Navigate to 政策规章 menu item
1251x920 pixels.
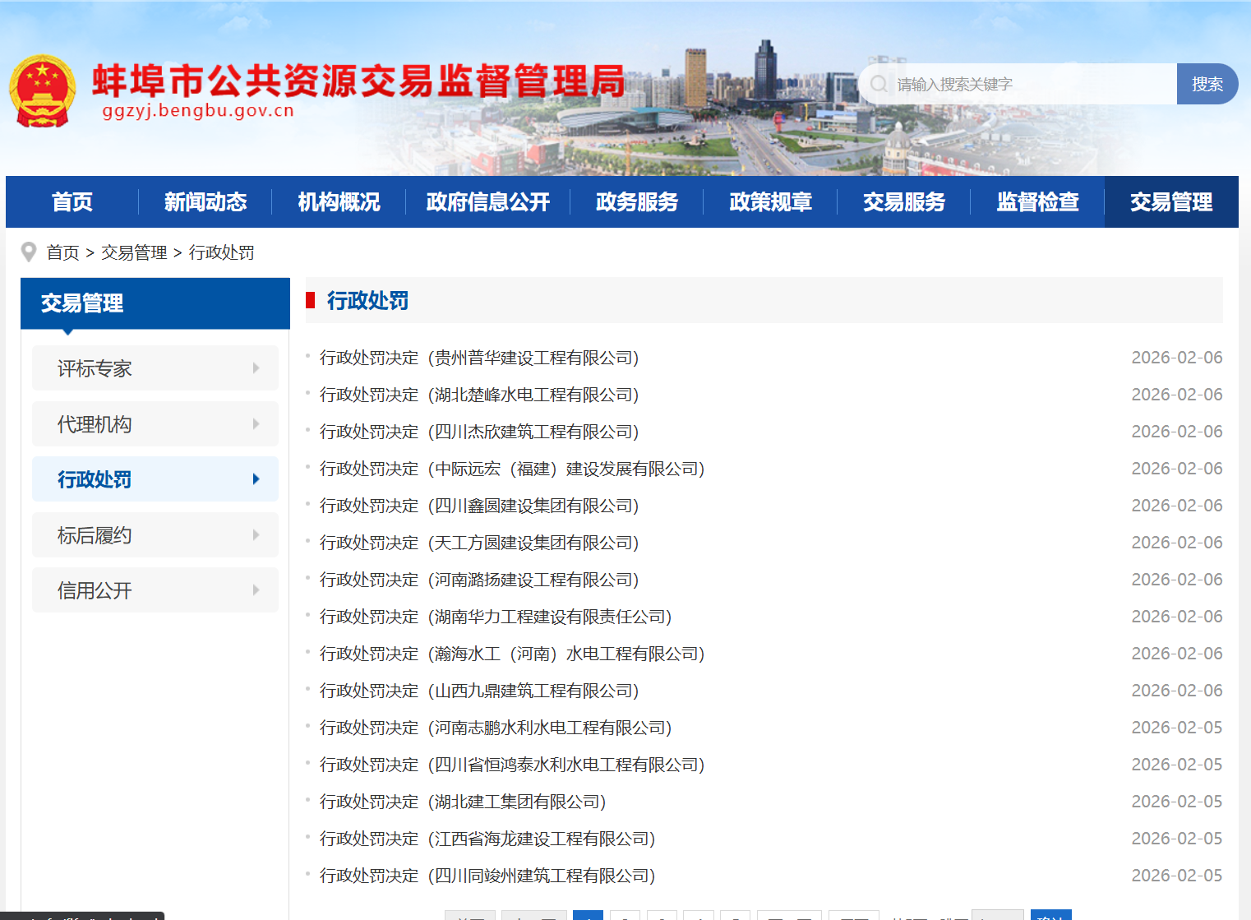pyautogui.click(x=770, y=201)
